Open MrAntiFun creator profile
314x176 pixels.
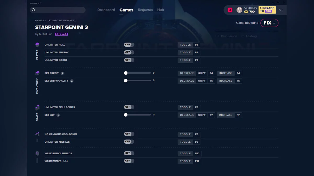pos(46,34)
